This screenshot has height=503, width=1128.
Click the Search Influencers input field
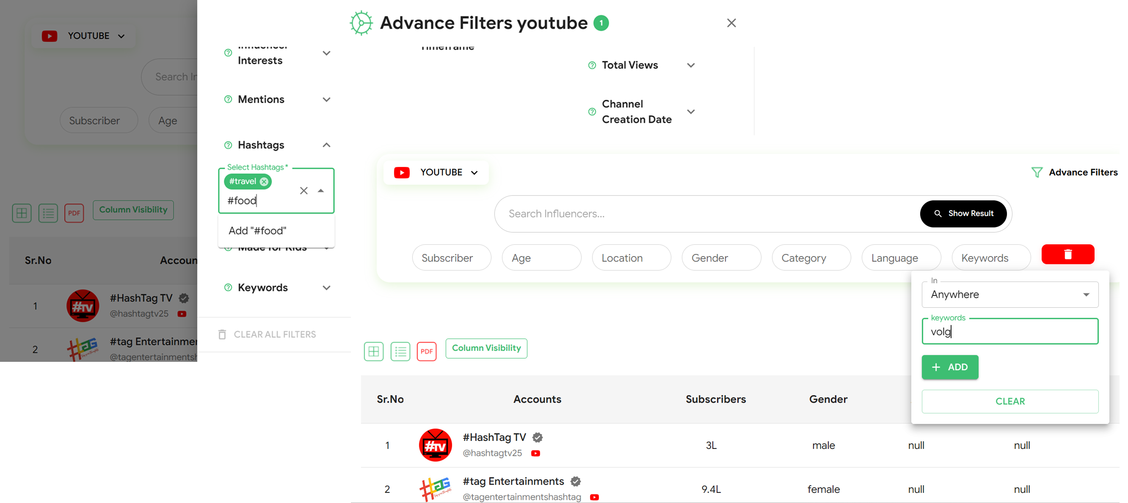tap(701, 213)
